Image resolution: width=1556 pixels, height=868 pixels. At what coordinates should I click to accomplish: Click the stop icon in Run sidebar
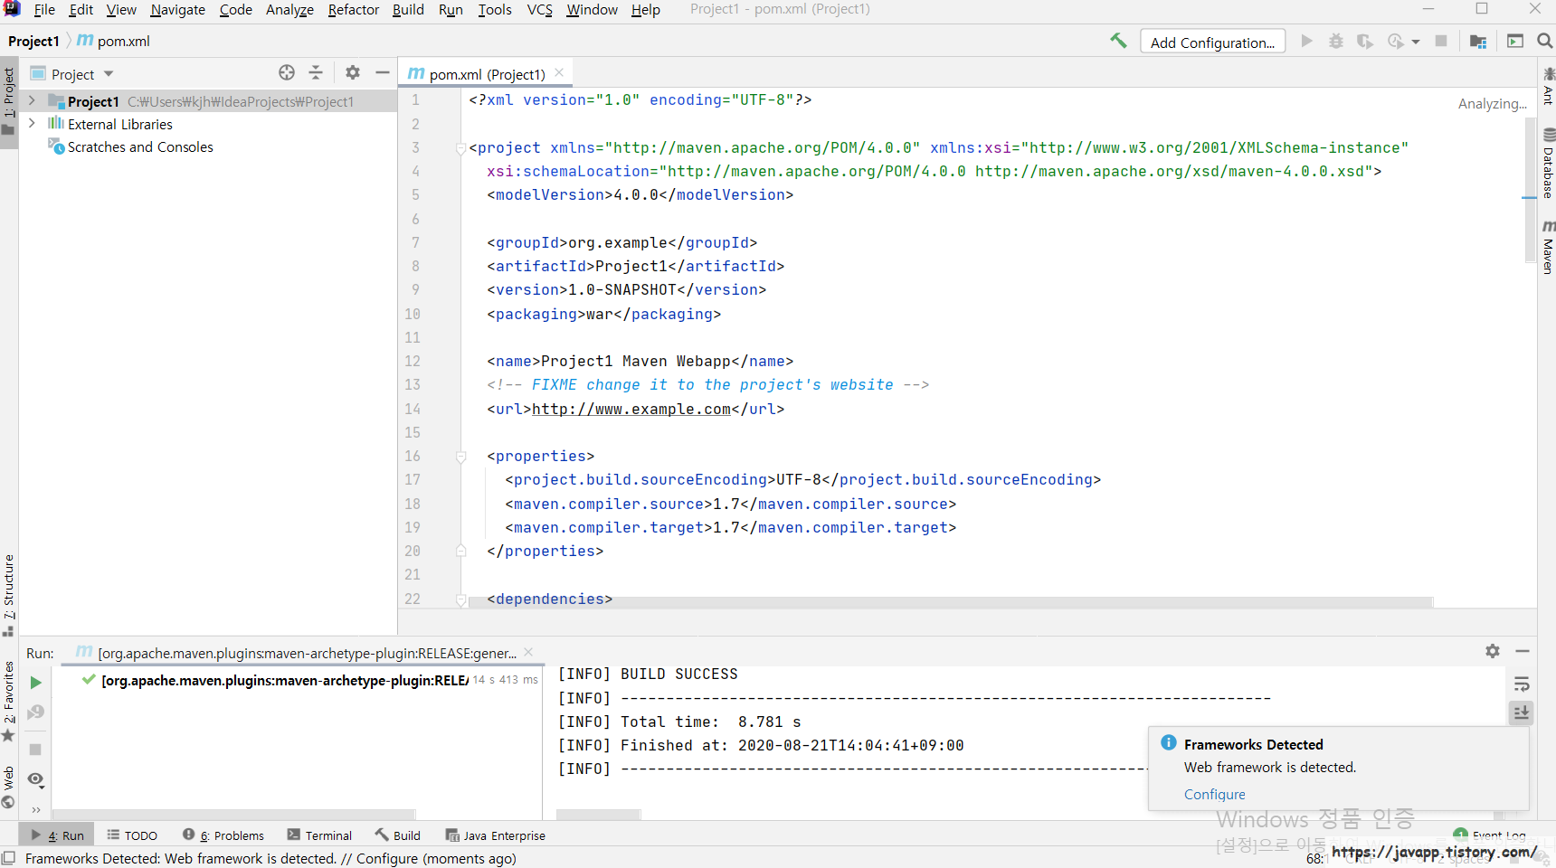pyautogui.click(x=35, y=750)
